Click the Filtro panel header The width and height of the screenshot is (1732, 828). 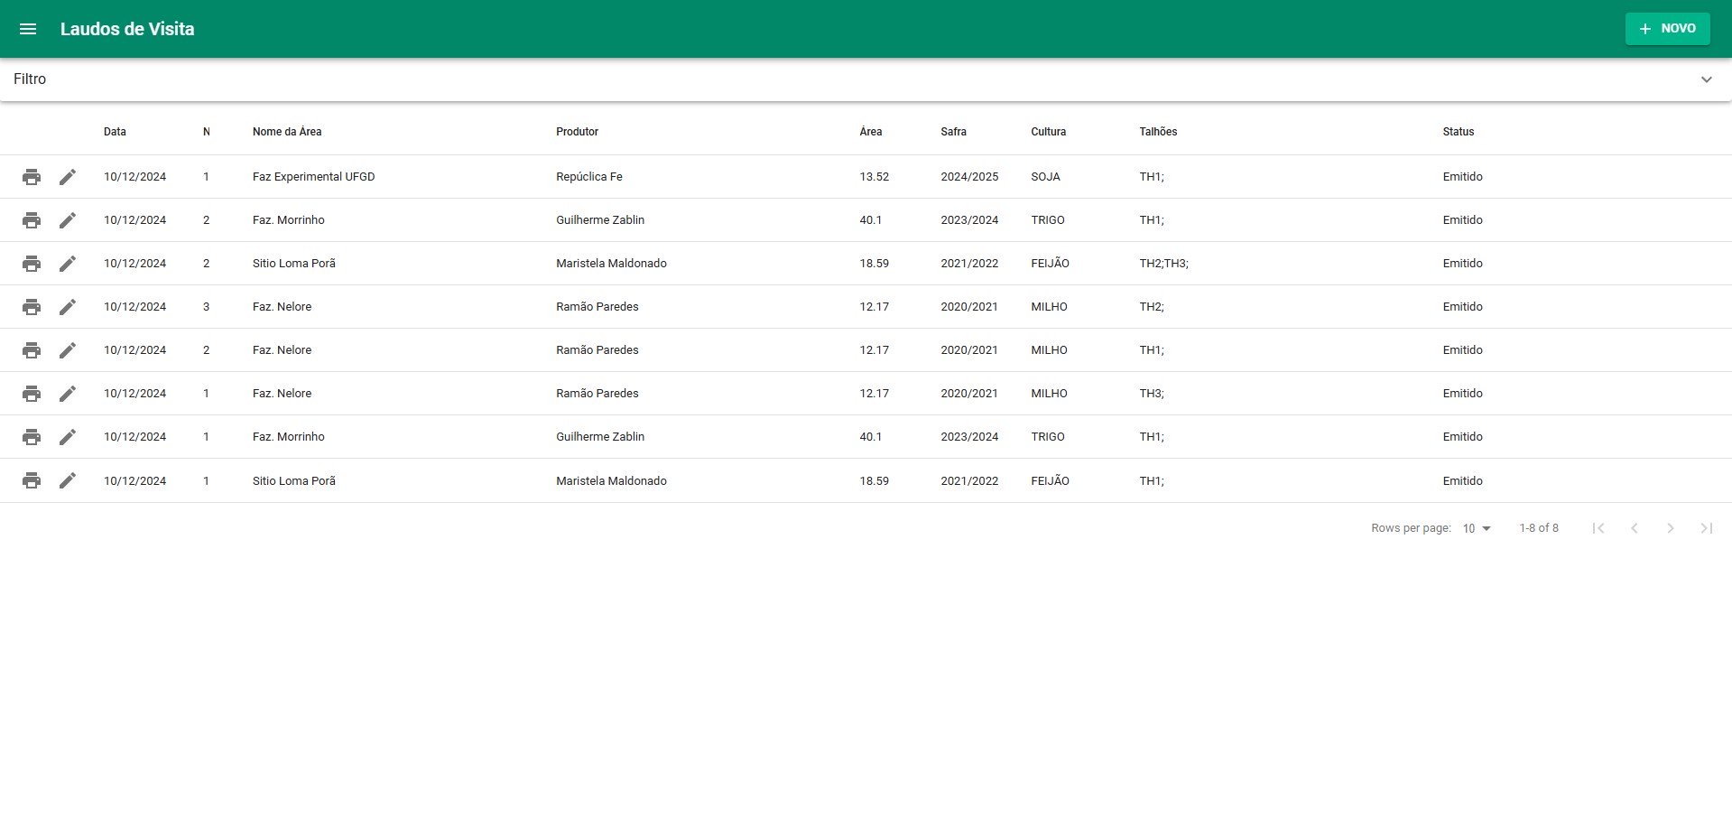(x=30, y=79)
